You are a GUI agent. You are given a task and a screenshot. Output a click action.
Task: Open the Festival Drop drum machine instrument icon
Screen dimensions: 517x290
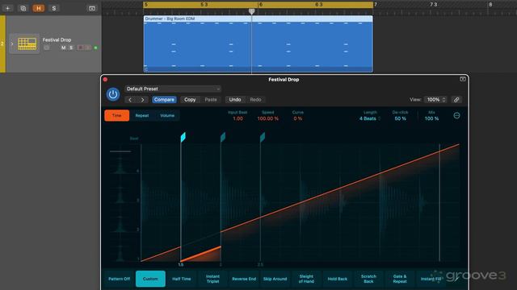tap(27, 43)
